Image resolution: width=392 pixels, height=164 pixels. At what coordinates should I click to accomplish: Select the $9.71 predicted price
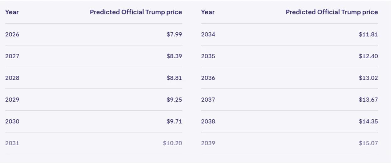tap(174, 121)
